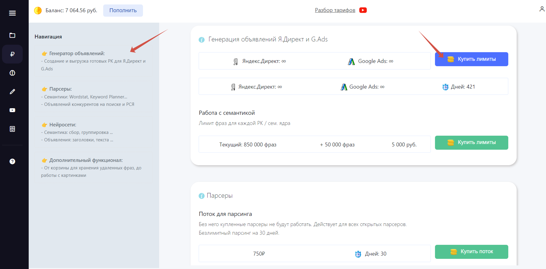Click Безлимитный парсинг на 30 дней text
The height and width of the screenshot is (269, 546).
click(239, 233)
